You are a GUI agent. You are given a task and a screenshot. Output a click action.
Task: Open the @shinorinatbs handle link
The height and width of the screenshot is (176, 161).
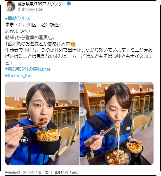pos(30,9)
